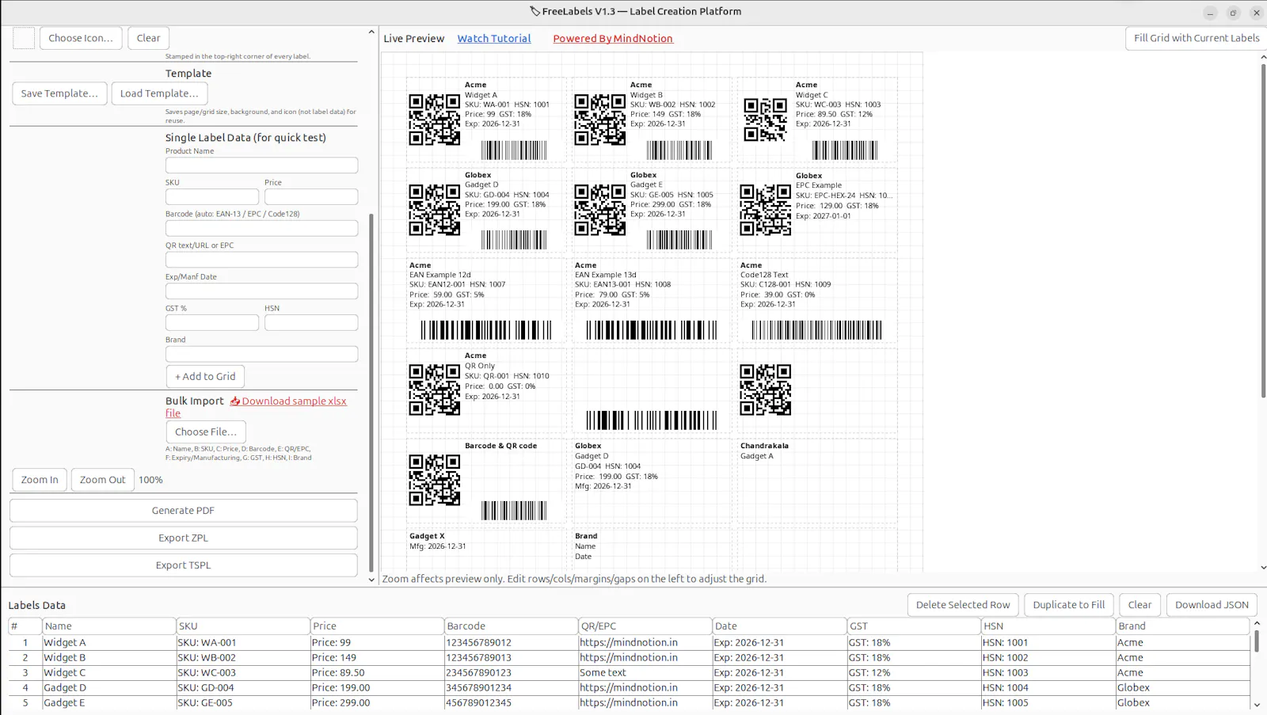This screenshot has width=1267, height=715.
Task: Click the left panel scroll-down arrow
Action: pyautogui.click(x=371, y=580)
